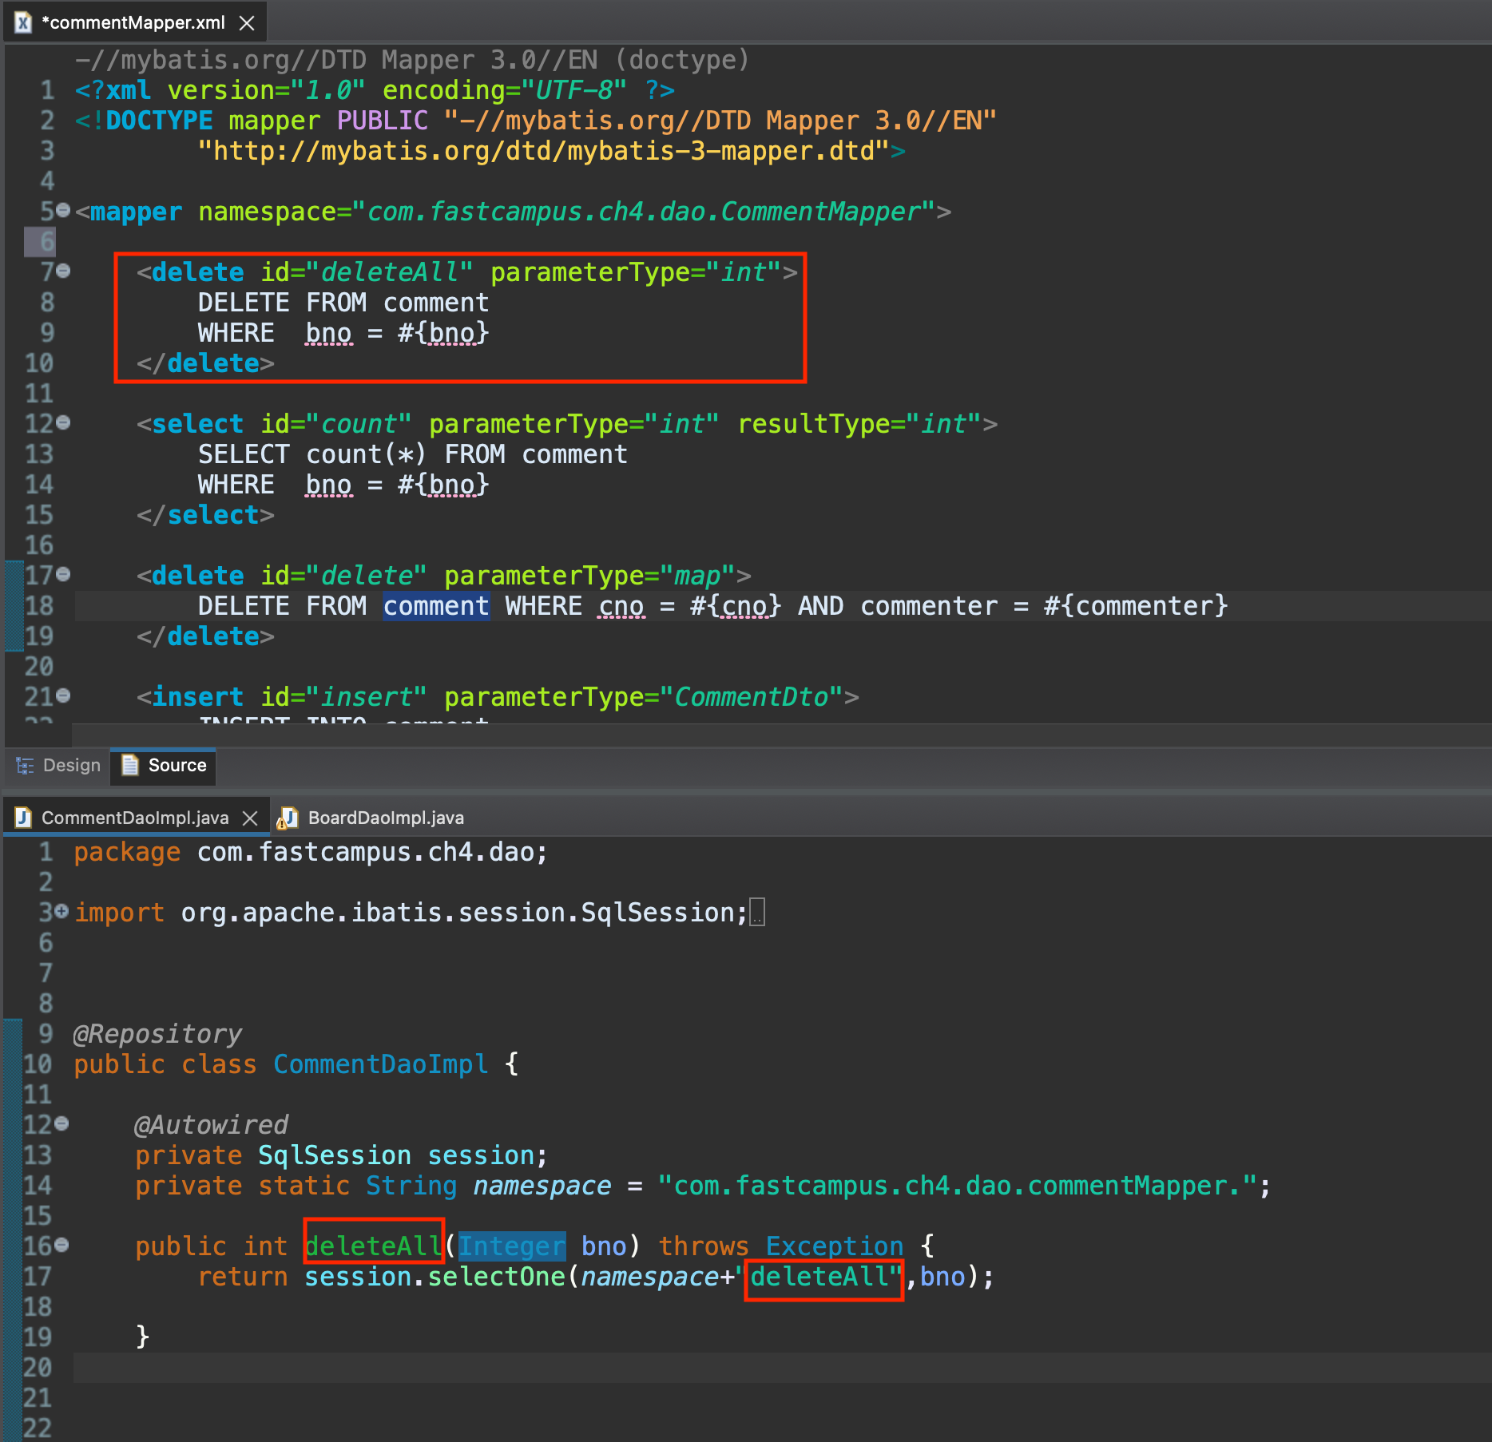Close the commentMapper.xml tab

pos(248,23)
